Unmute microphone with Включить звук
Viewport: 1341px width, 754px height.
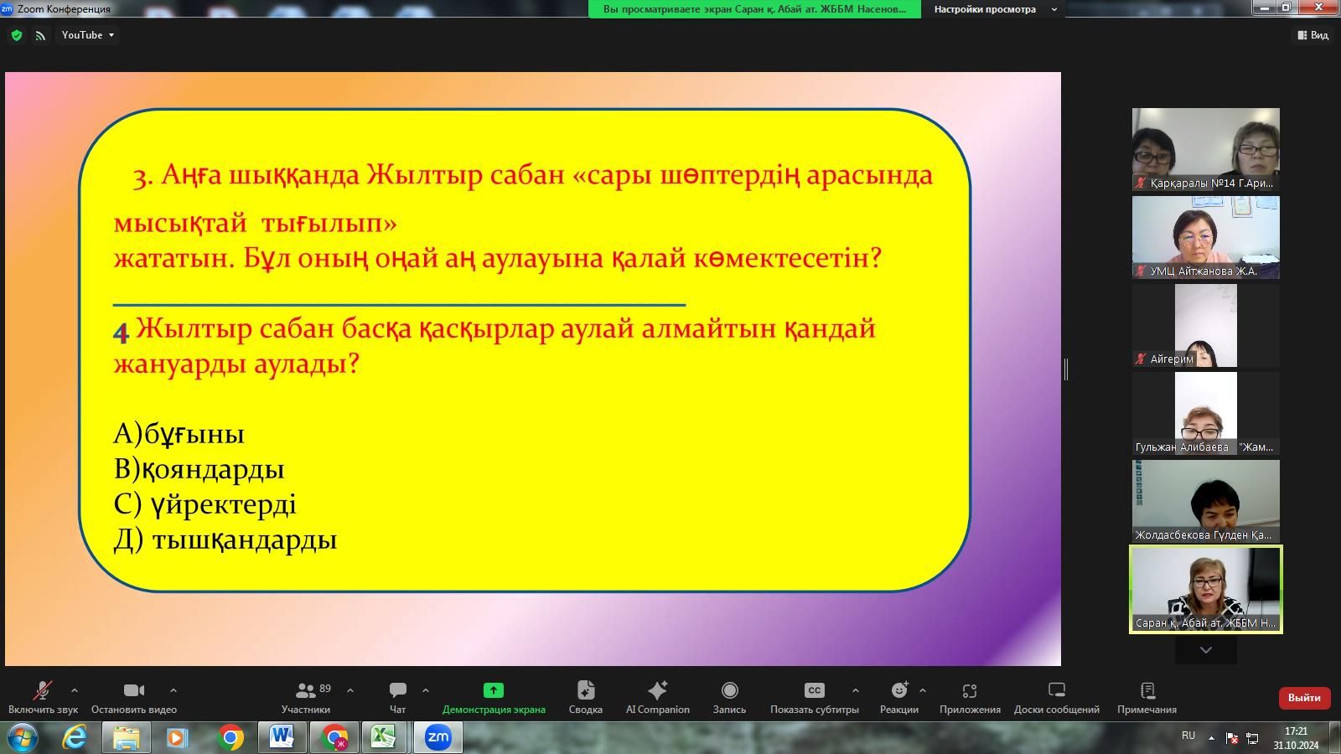tap(42, 697)
